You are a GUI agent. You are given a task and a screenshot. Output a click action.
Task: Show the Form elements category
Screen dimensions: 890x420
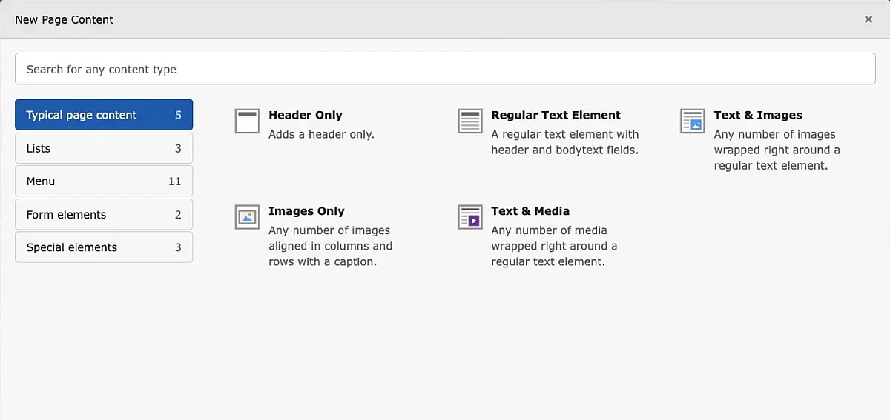click(104, 214)
